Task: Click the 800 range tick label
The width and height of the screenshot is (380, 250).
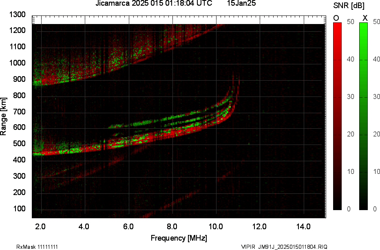Action: 19,95
